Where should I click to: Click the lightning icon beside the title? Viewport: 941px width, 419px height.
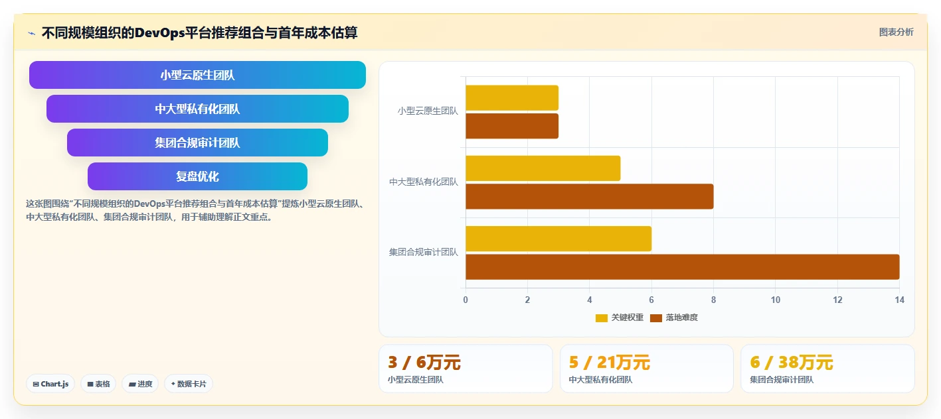pos(32,32)
